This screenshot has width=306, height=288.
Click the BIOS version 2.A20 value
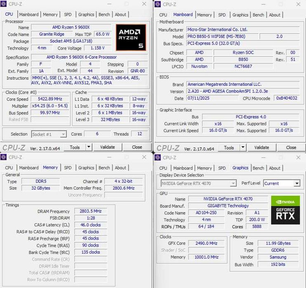[243, 91]
